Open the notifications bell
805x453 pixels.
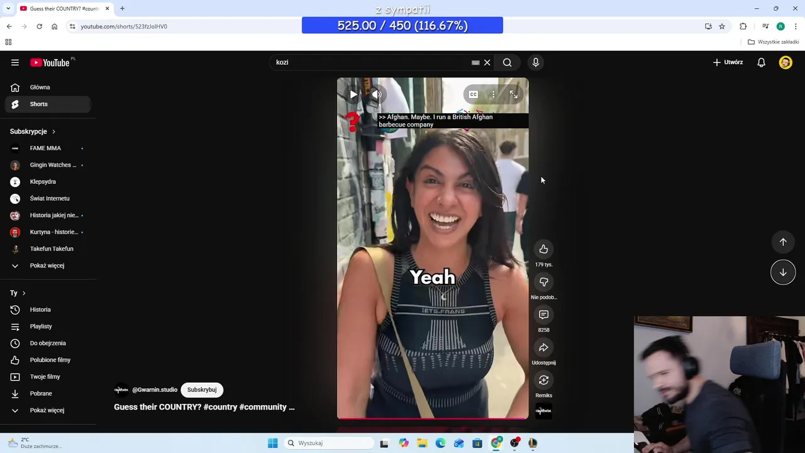[x=761, y=62]
